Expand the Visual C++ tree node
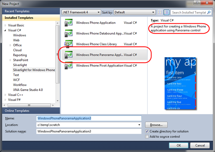215x152 pixels. (5, 95)
